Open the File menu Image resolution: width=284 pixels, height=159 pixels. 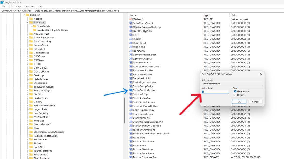click(x=3, y=6)
